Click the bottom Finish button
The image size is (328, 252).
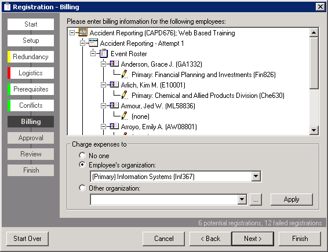pyautogui.click(x=300, y=239)
